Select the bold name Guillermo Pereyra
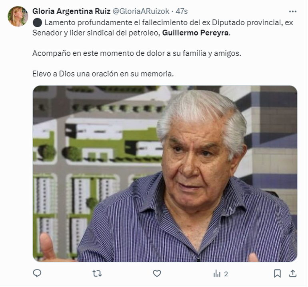This screenshot has width=308, height=287. point(196,33)
